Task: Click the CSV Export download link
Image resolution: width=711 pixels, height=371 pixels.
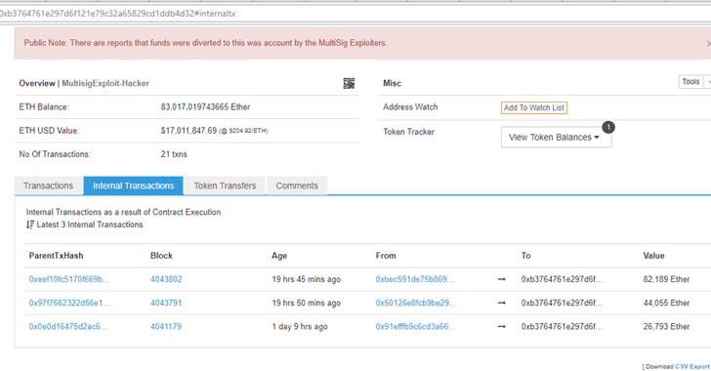Action: (691, 366)
